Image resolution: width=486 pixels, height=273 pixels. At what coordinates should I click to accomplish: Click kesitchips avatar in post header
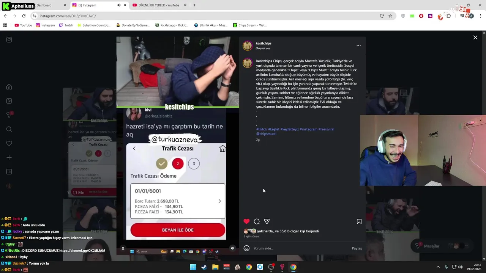point(247,46)
